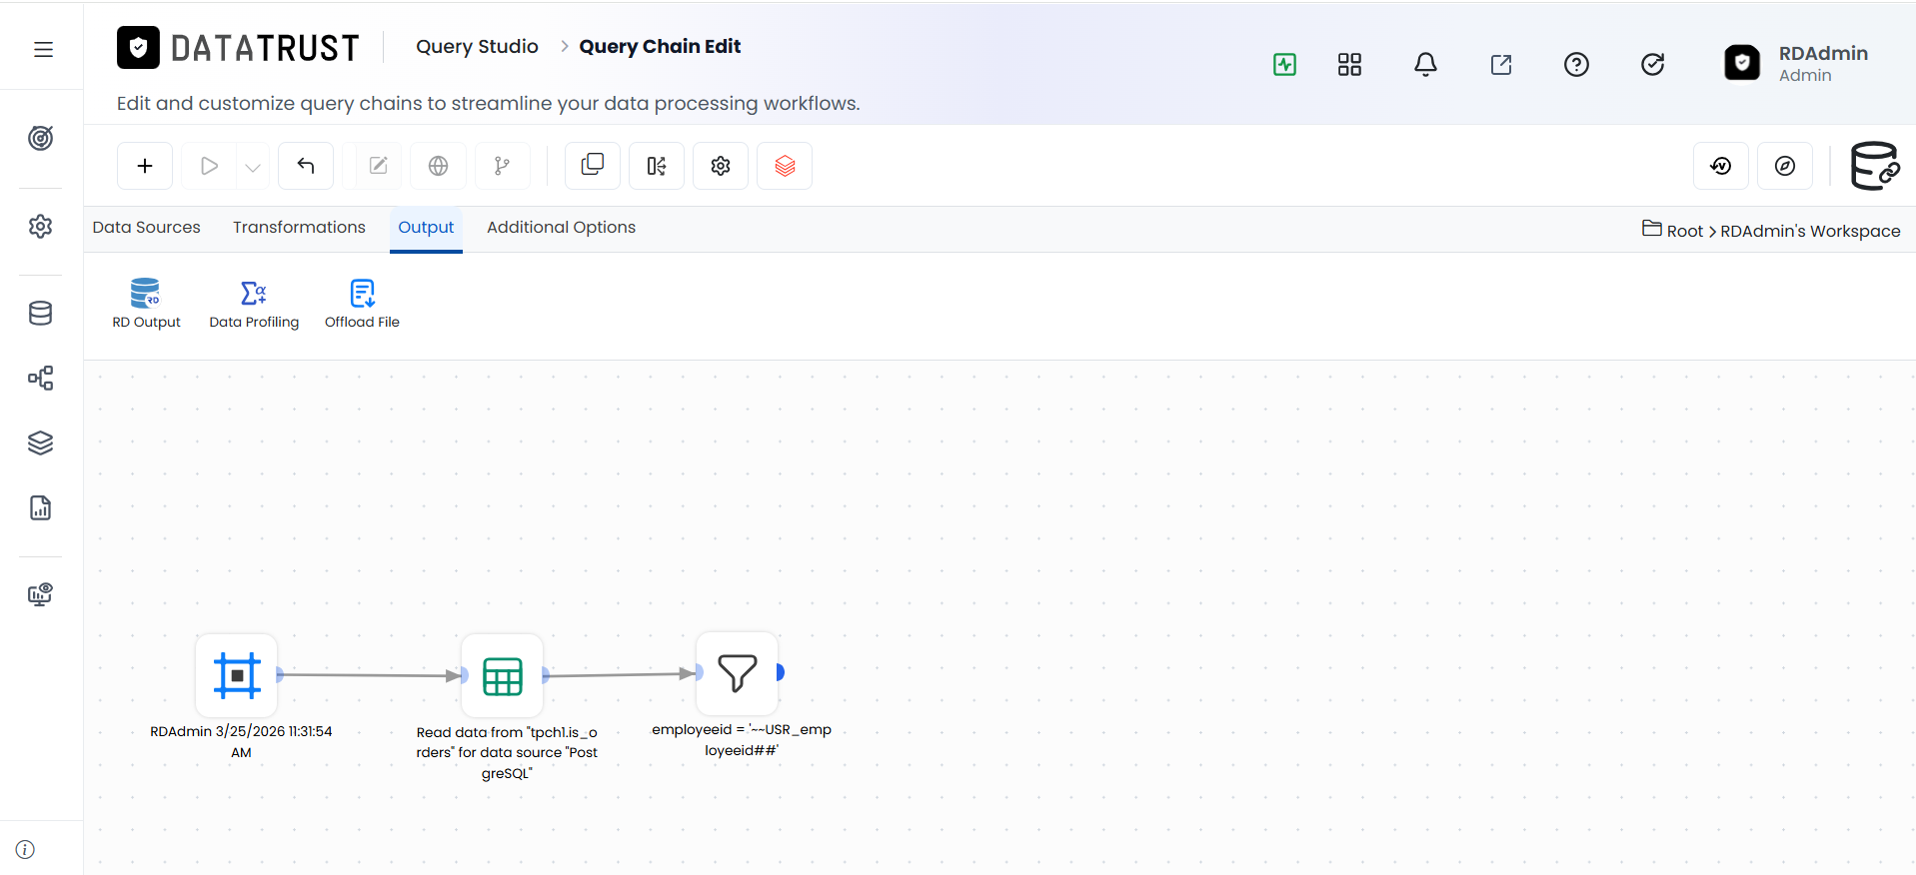1916x875 pixels.
Task: Open the settings gear in the toolbar
Action: 721,166
